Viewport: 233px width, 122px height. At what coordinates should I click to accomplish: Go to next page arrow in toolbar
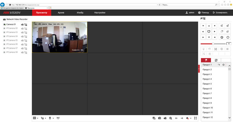coord(182,118)
